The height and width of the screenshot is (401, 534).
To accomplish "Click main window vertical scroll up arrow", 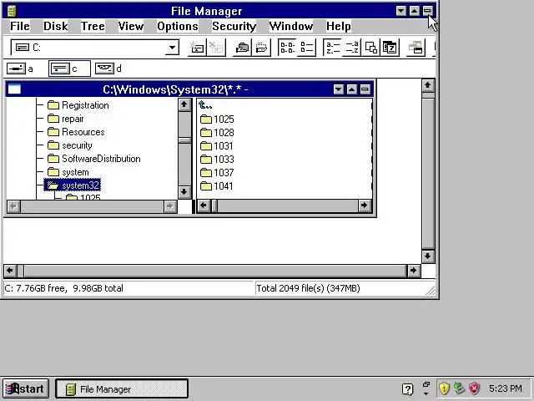I will click(x=428, y=85).
